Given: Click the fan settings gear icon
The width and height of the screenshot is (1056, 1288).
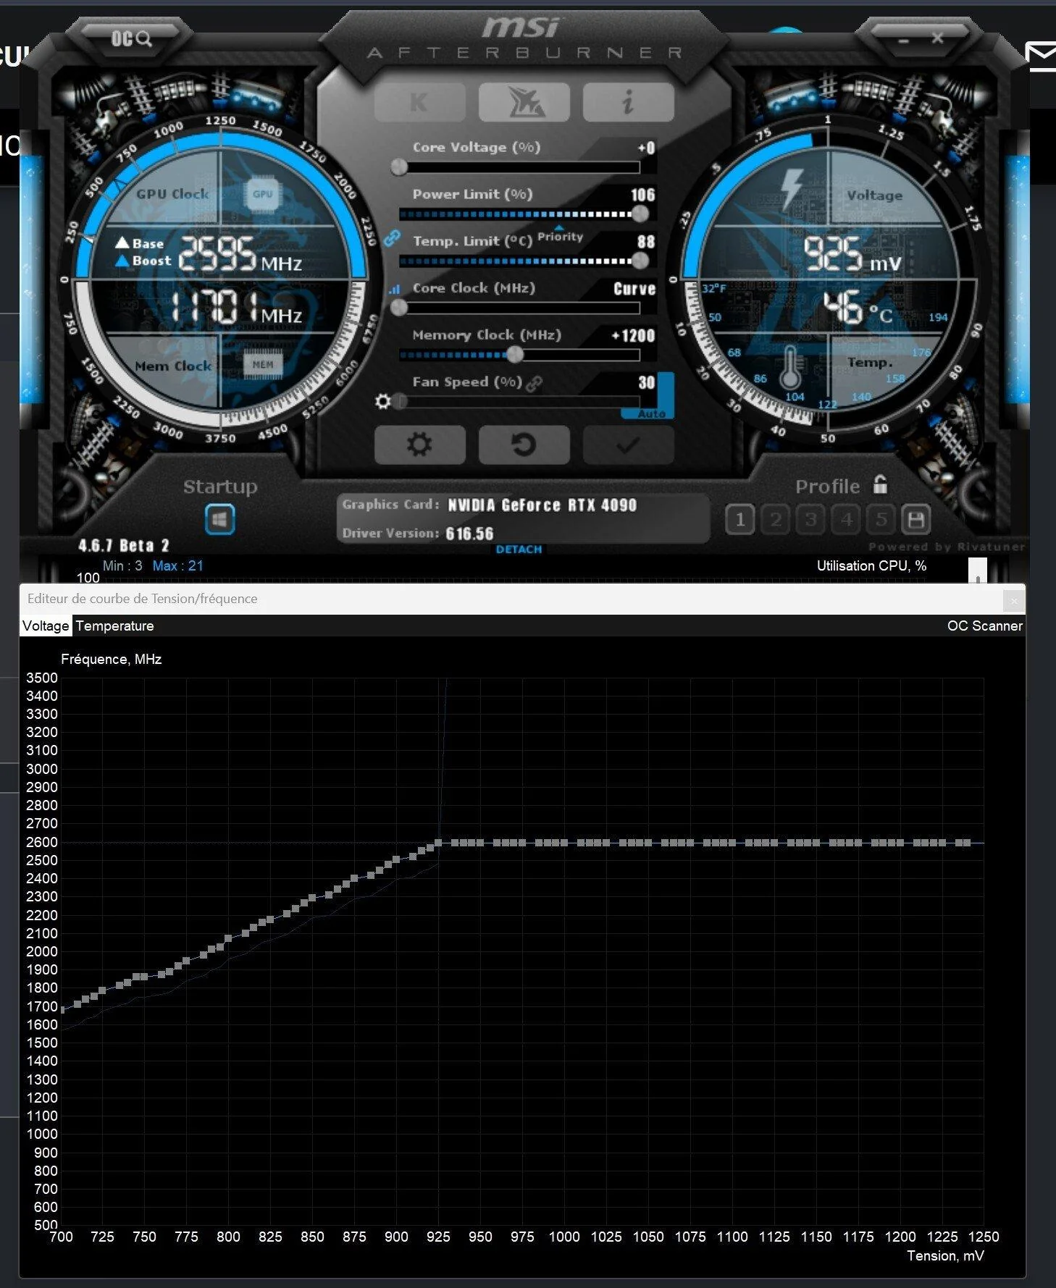Looking at the screenshot, I should [x=383, y=401].
